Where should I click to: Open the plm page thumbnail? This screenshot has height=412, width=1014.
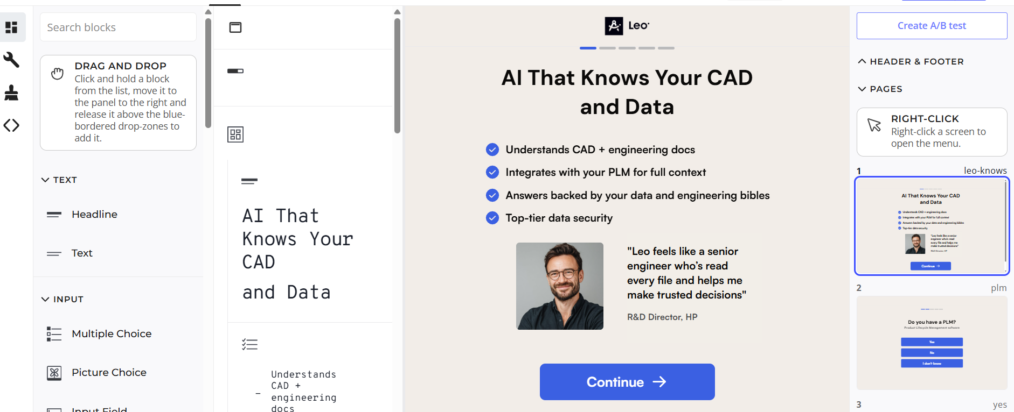[932, 343]
